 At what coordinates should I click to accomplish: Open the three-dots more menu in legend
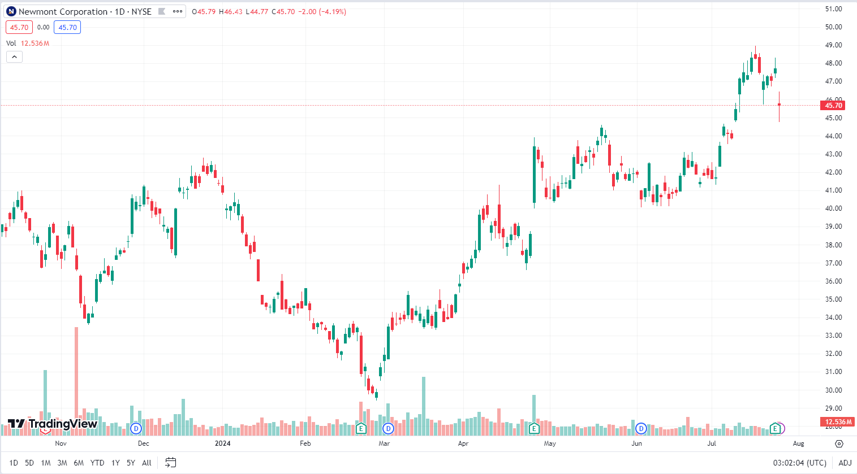178,11
